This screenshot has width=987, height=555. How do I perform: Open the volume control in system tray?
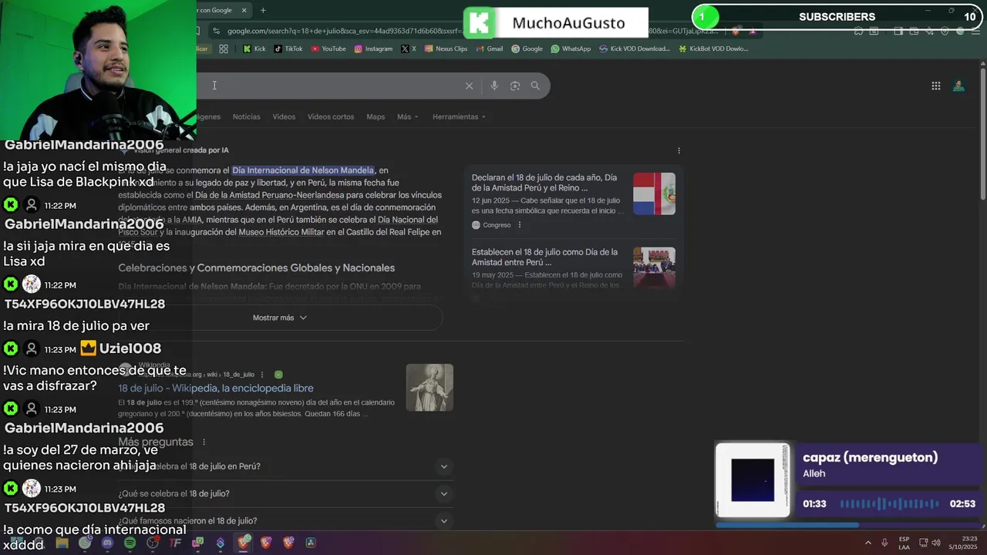tap(938, 543)
